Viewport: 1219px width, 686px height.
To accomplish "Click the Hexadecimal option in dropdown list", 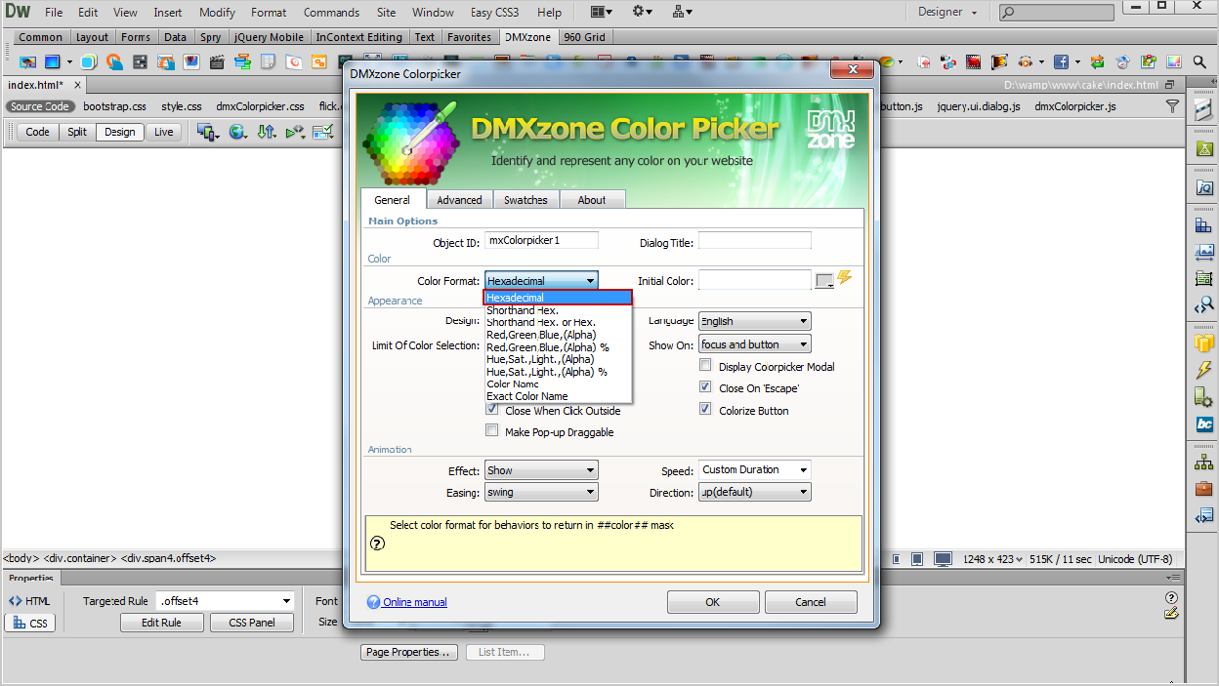I will coord(559,298).
